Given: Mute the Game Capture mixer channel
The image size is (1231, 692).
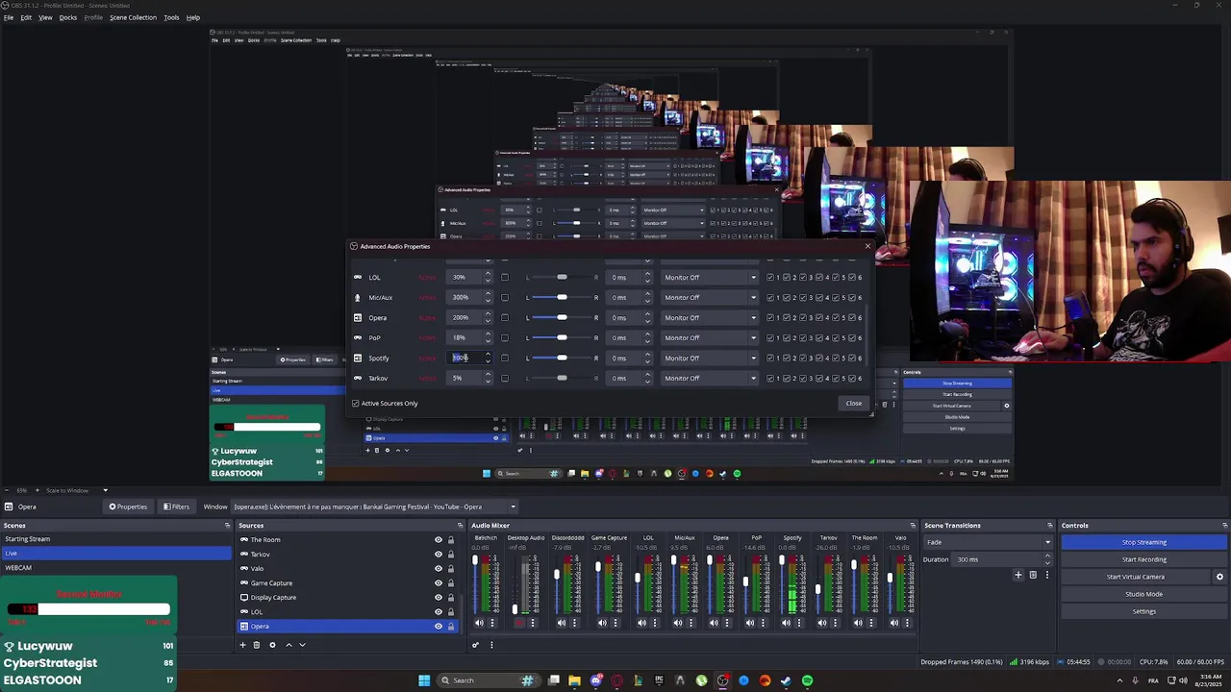Looking at the screenshot, I should click(x=602, y=623).
